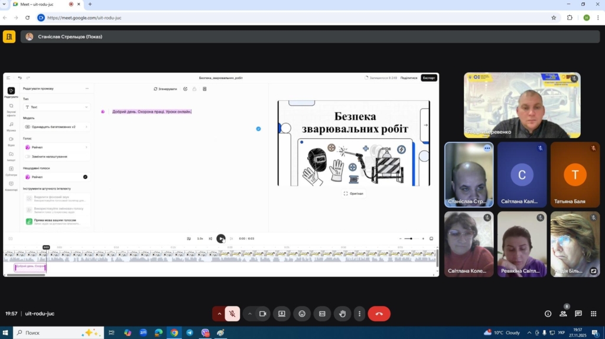Open a new browser tab

[90, 4]
